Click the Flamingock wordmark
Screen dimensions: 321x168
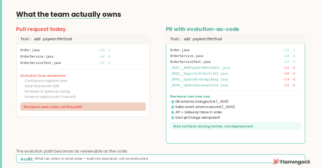[296, 162]
